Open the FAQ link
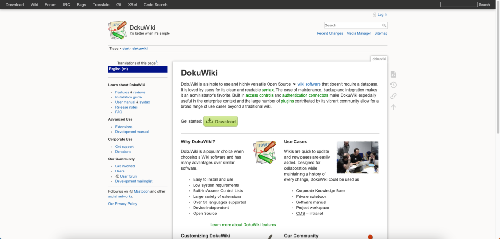The width and height of the screenshot is (500, 239). point(119,112)
